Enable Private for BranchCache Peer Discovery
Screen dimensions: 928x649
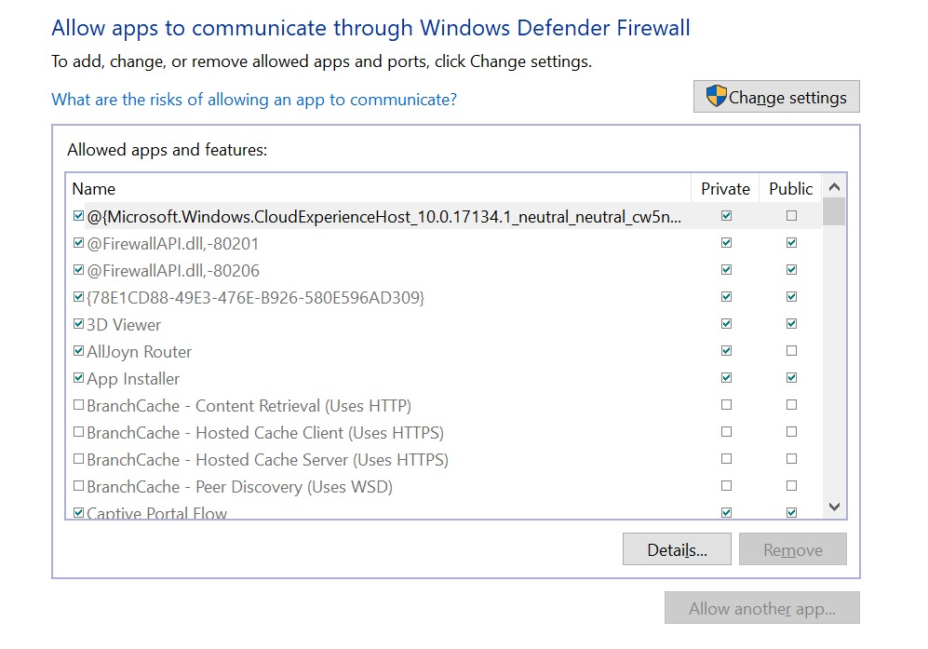[726, 485]
